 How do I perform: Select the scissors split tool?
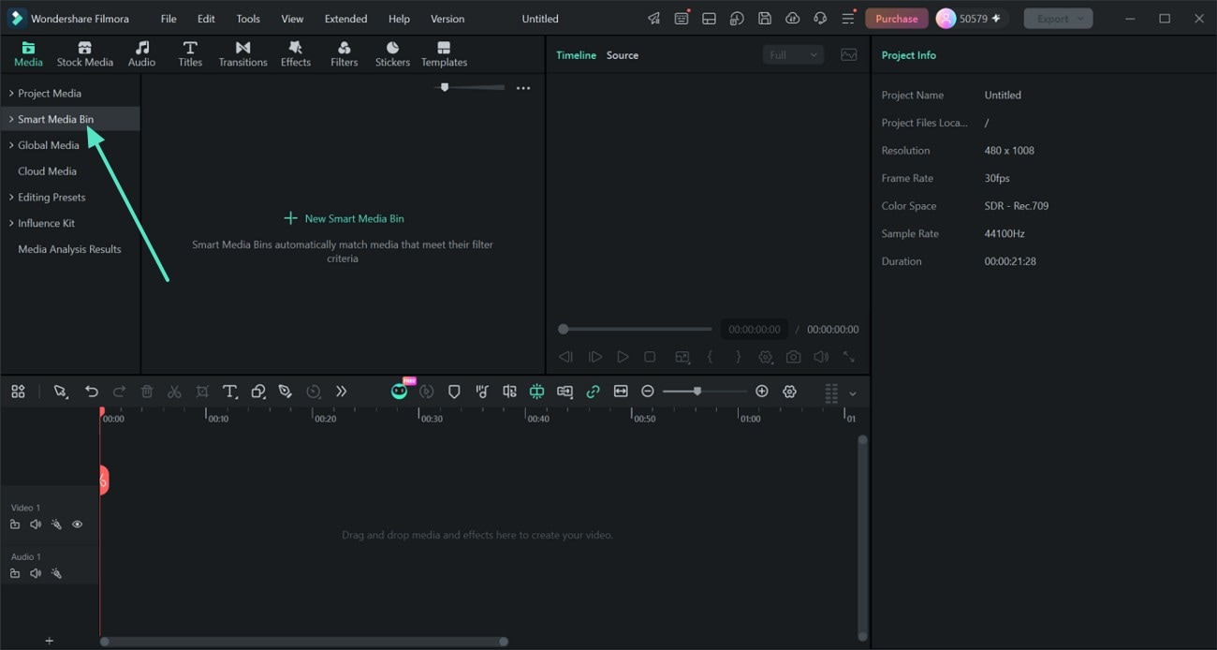pyautogui.click(x=174, y=391)
